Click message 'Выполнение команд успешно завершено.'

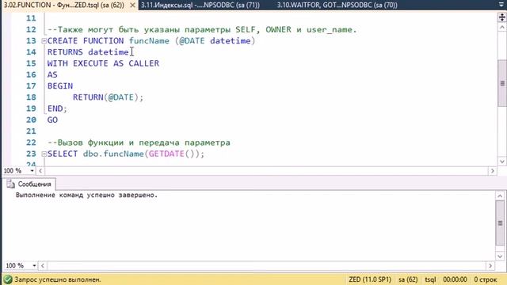click(x=86, y=196)
